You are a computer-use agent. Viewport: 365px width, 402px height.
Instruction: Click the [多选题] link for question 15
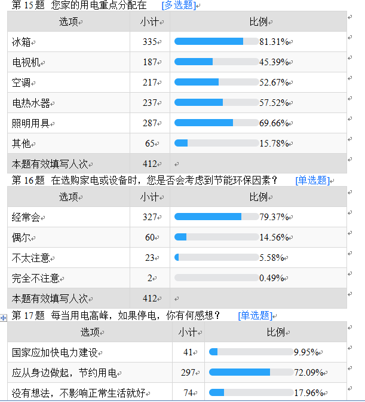coord(179,5)
